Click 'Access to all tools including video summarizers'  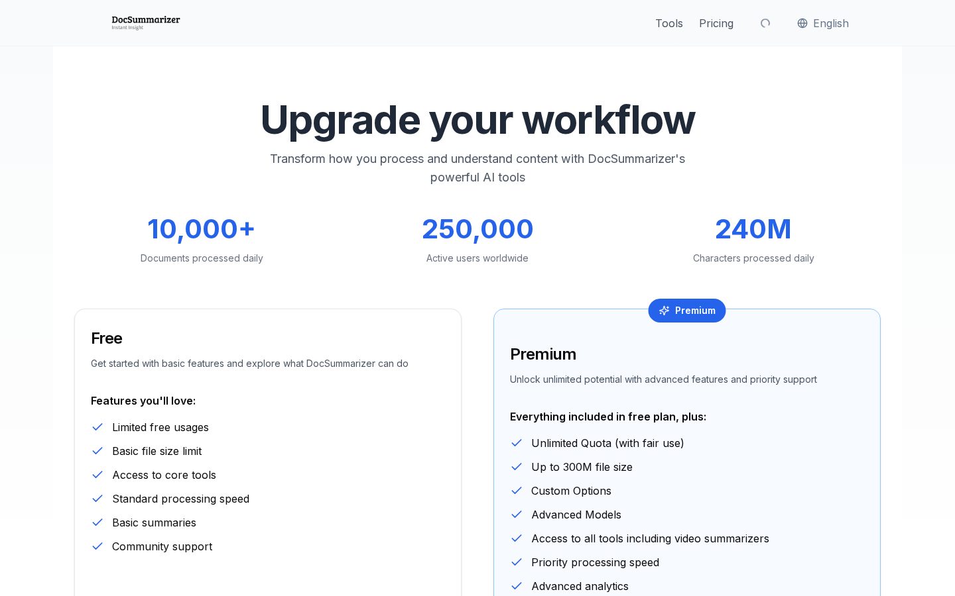pyautogui.click(x=650, y=538)
